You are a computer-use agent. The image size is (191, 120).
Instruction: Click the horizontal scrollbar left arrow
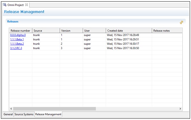(11, 109)
